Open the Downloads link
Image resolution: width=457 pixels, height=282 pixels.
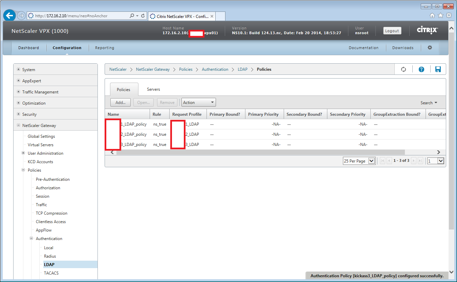click(x=403, y=48)
